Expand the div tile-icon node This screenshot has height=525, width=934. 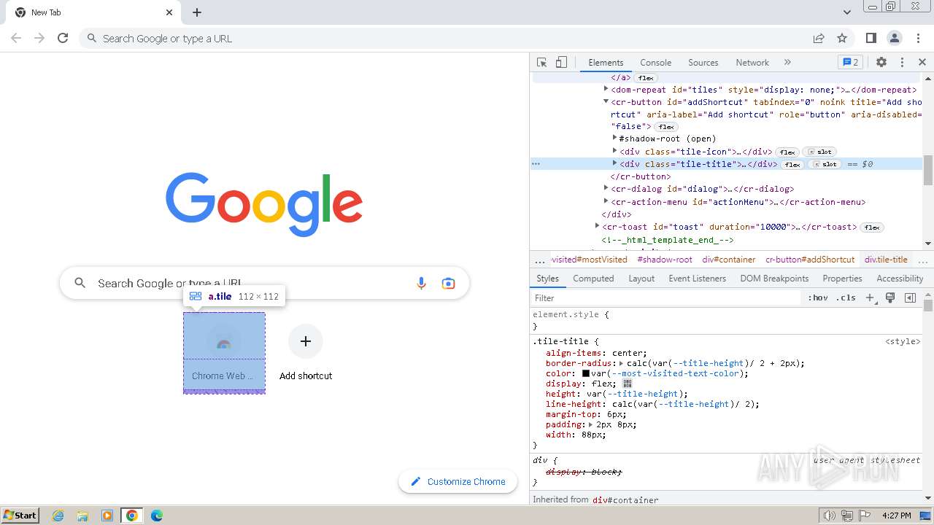614,151
